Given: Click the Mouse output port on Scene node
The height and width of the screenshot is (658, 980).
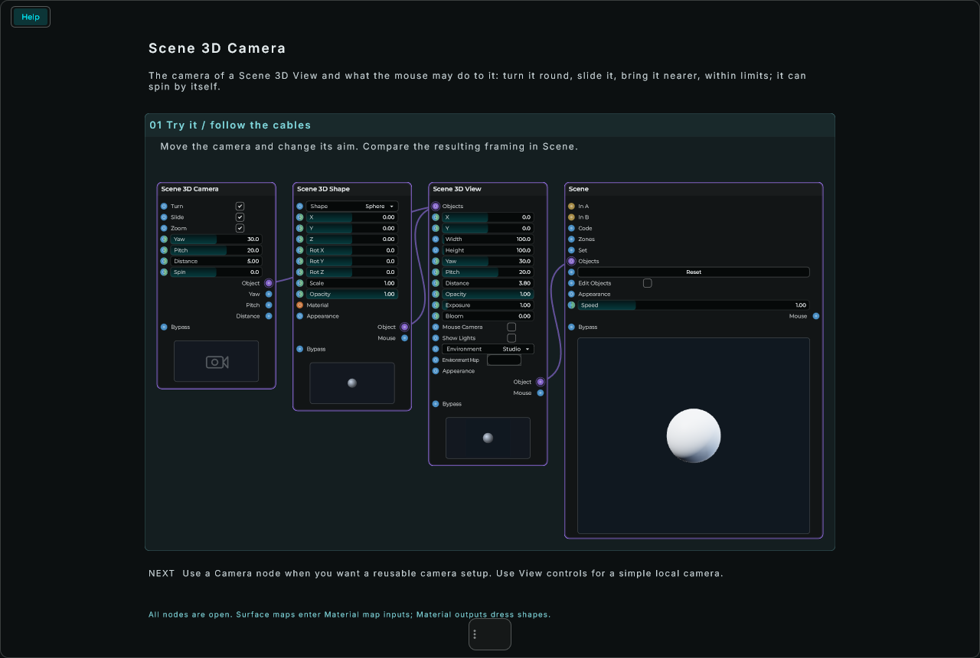Looking at the screenshot, I should coord(816,316).
